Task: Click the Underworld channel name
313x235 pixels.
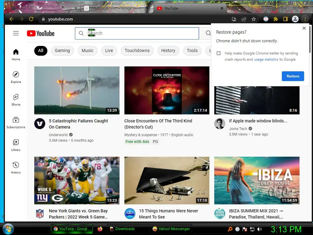Action: coord(58,135)
